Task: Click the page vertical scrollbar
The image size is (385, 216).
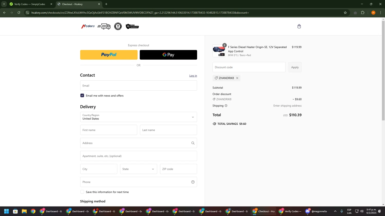Action: pos(383,70)
